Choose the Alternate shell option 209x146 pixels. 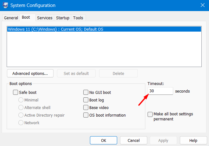[x=21, y=107]
